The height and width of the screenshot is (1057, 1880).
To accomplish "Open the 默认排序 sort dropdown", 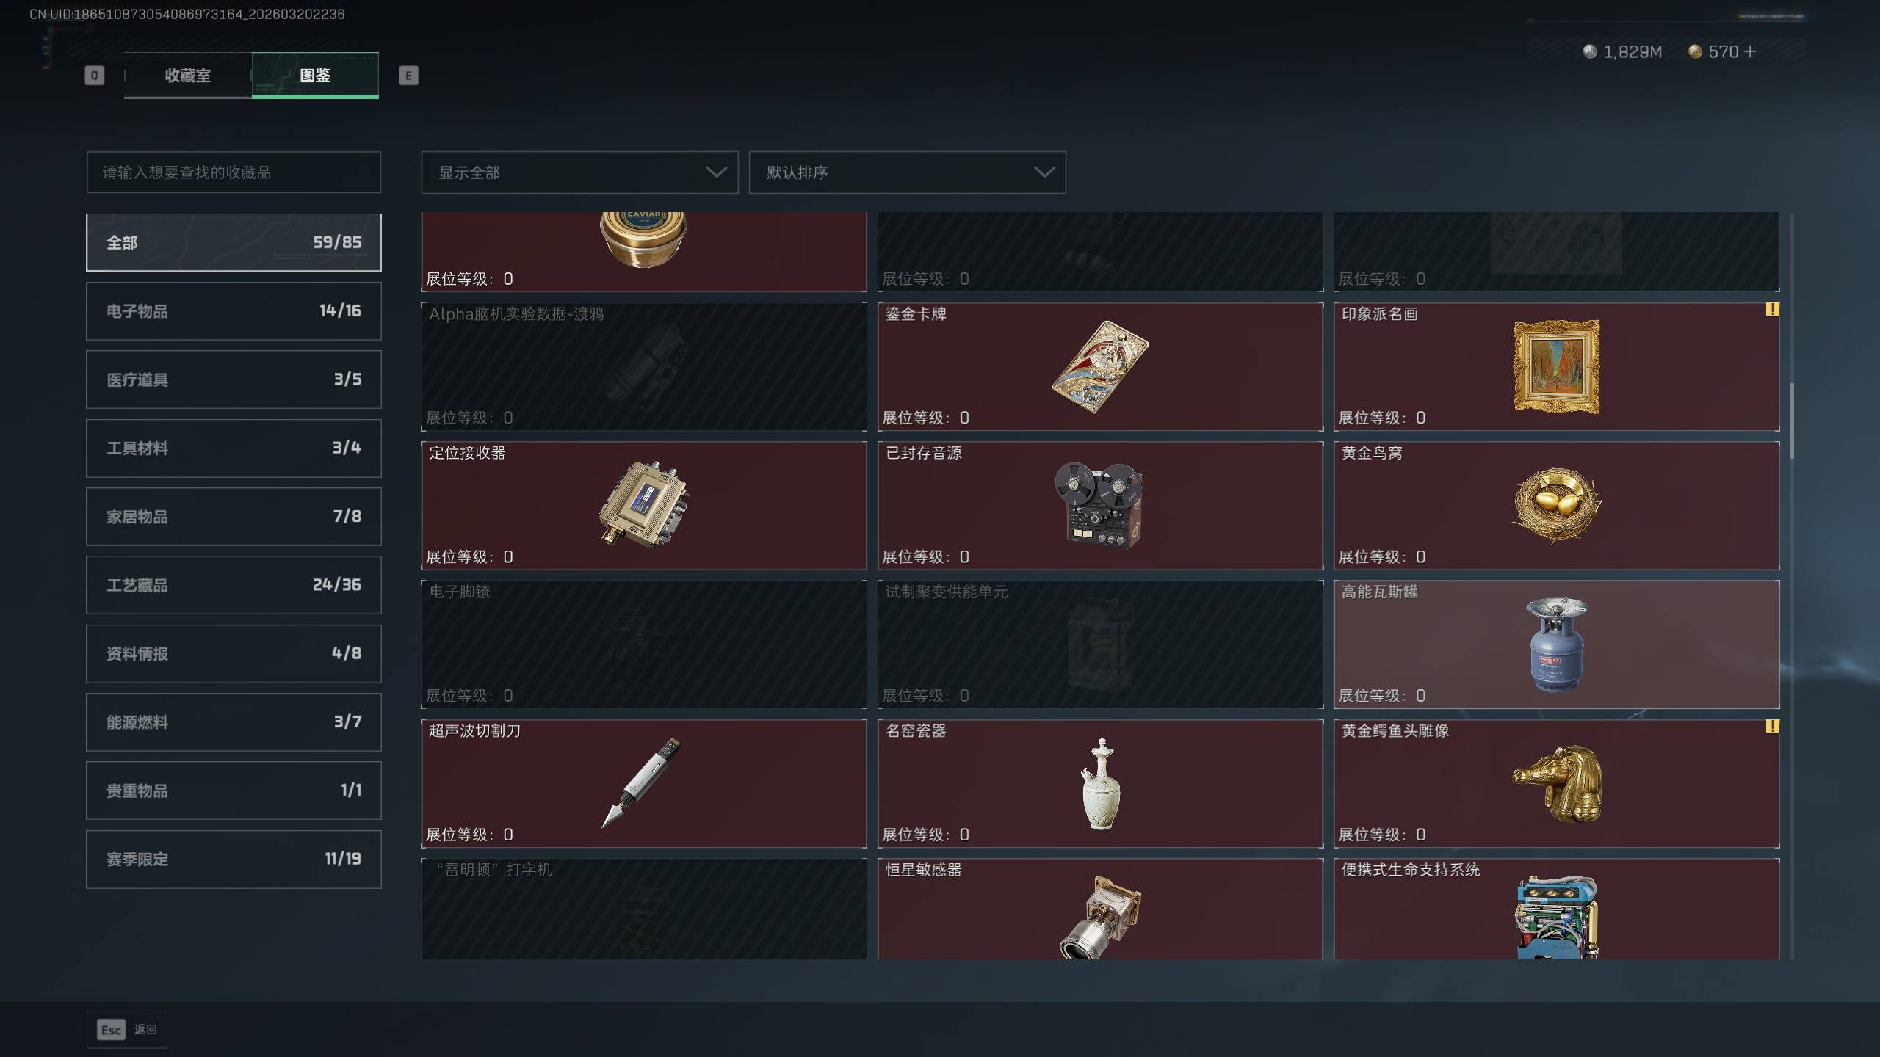I will (907, 172).
